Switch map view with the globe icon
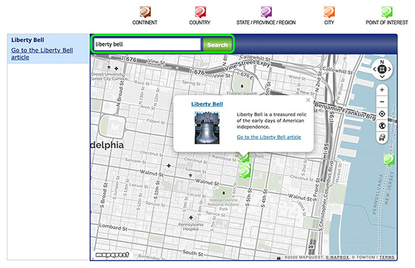Screen dimensions: 415x268 point(382,125)
